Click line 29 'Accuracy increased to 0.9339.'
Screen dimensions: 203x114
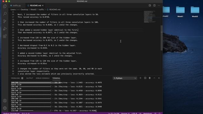coord(33,48)
